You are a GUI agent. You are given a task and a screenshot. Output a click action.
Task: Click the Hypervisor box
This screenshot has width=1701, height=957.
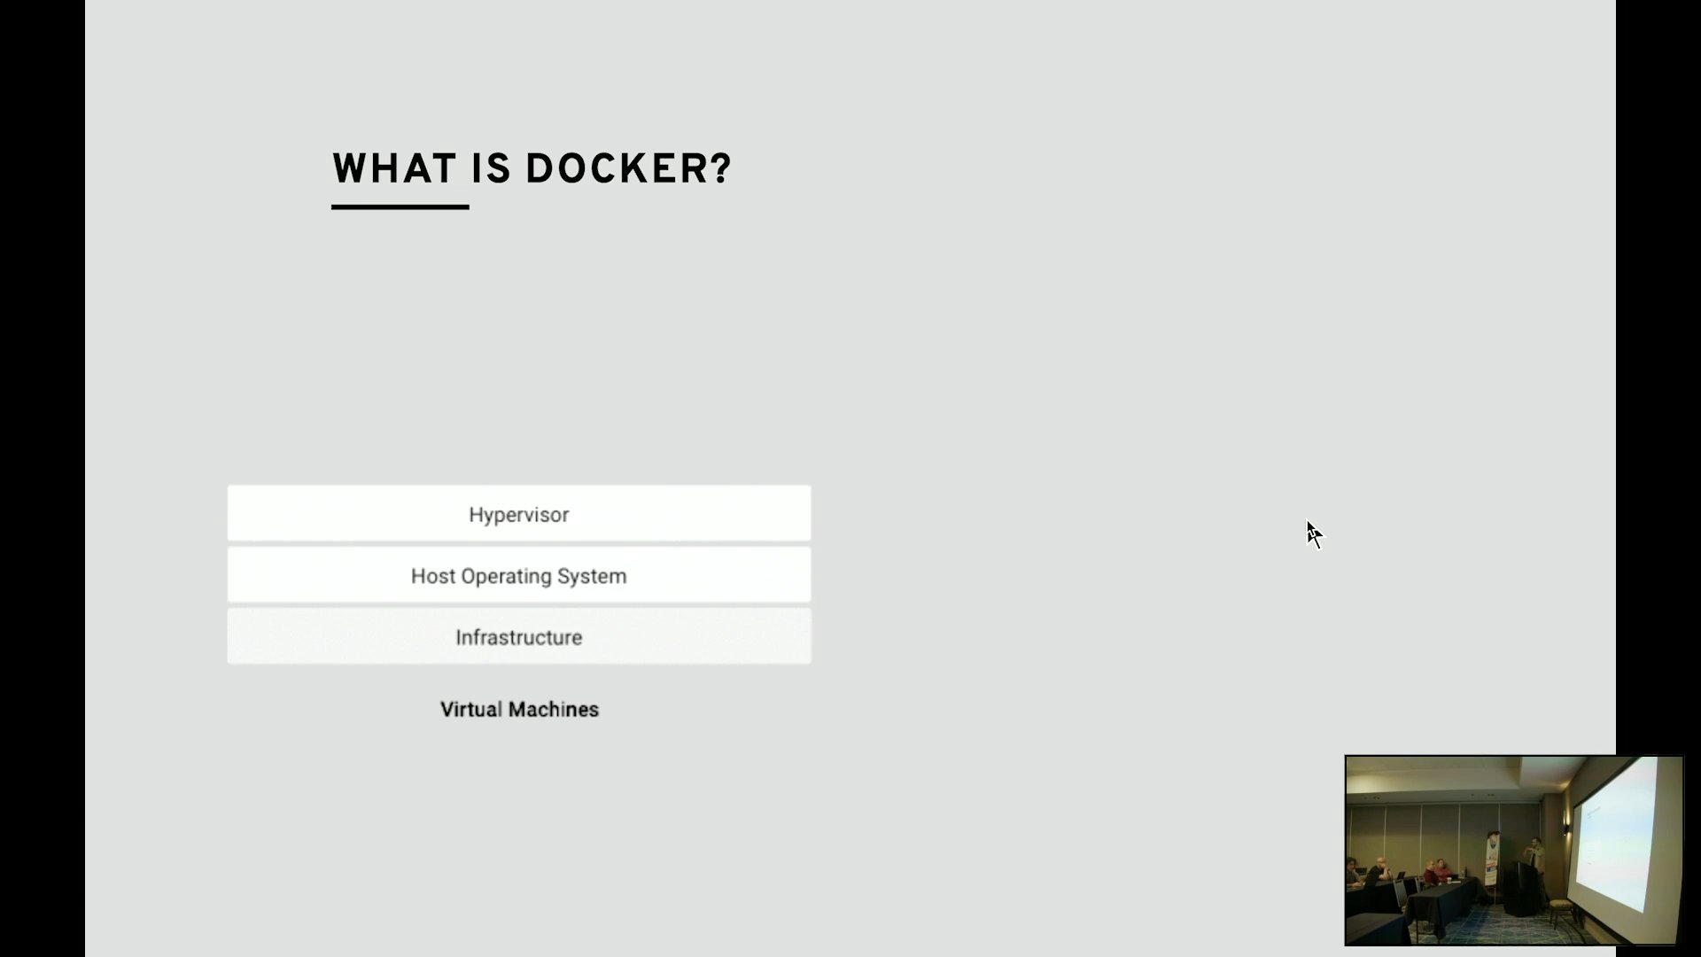tap(519, 513)
